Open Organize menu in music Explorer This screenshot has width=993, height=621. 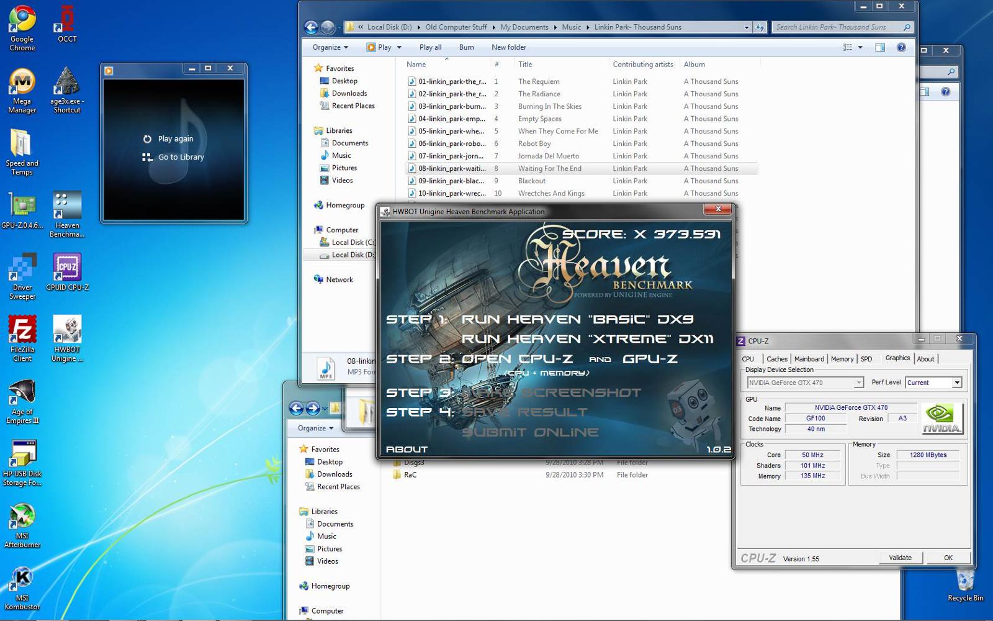point(331,47)
